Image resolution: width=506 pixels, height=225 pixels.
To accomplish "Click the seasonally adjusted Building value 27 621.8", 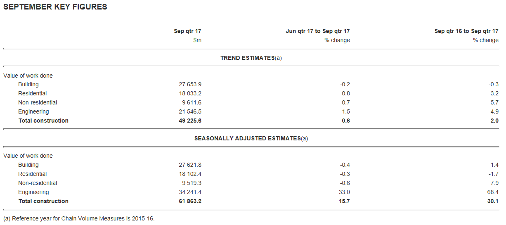I will tap(190, 165).
